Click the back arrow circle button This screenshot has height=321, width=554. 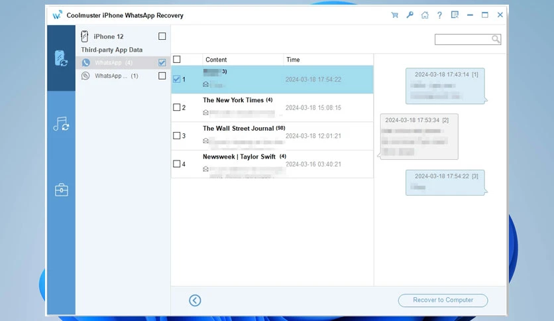coord(195,300)
